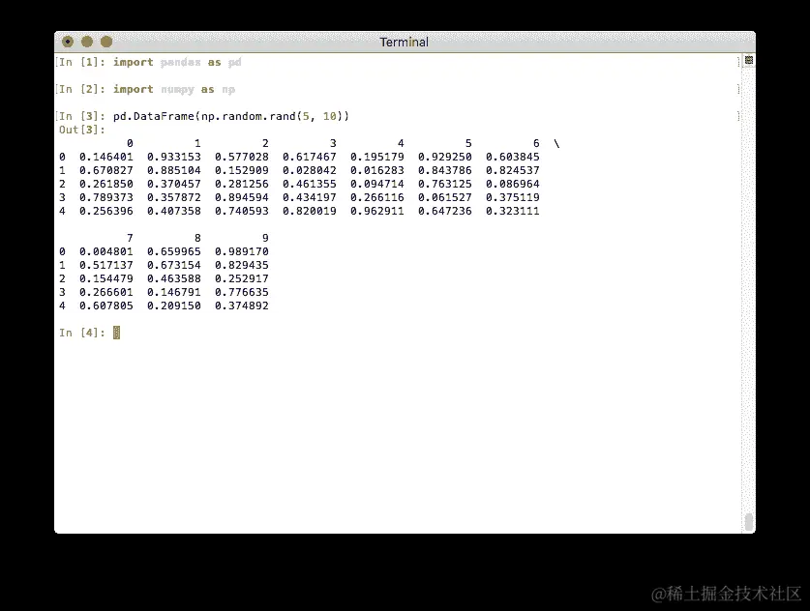This screenshot has height=611, width=810.
Task: Click the value 0.028042
Action: pos(309,170)
